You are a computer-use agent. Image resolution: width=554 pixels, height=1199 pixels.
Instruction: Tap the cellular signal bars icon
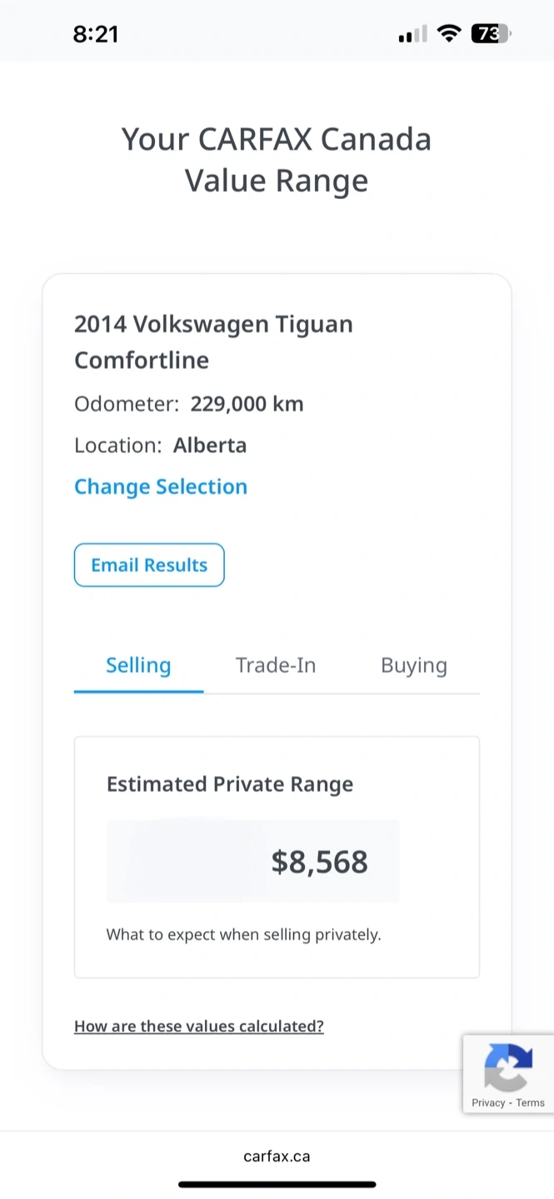coord(412,34)
